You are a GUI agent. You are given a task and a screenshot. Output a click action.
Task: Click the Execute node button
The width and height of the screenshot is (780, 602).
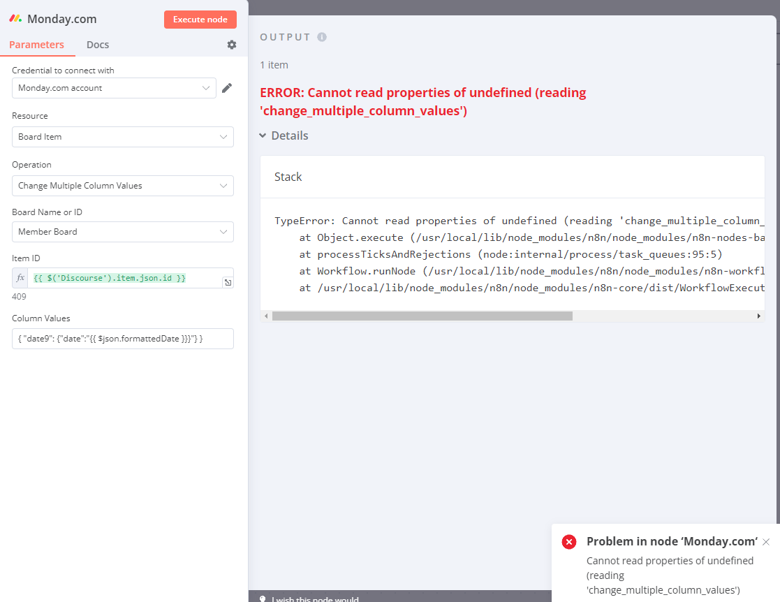tap(200, 20)
